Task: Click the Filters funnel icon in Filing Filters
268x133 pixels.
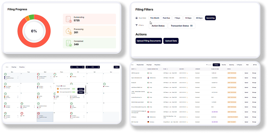Action: (137, 26)
